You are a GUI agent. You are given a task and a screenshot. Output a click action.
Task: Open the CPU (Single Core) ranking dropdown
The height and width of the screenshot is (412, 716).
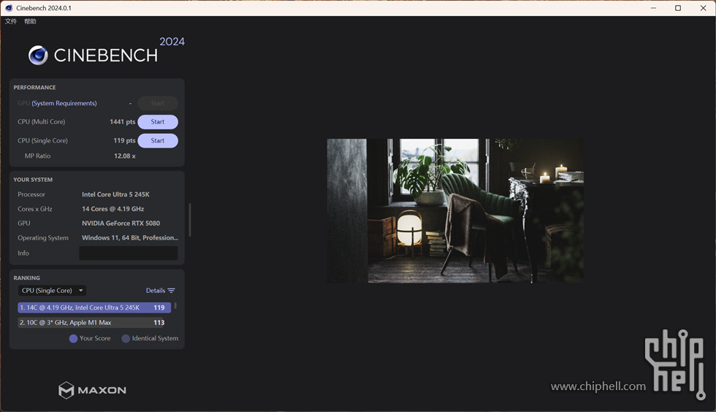tap(52, 291)
